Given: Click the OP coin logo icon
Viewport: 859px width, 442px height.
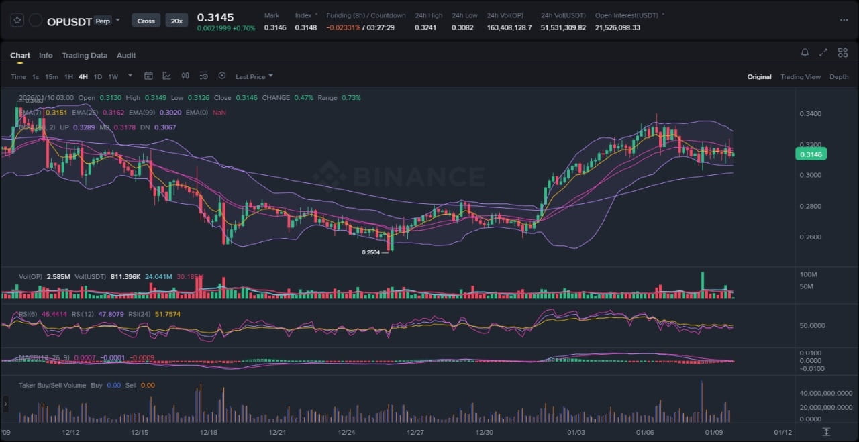Looking at the screenshot, I should (36, 20).
